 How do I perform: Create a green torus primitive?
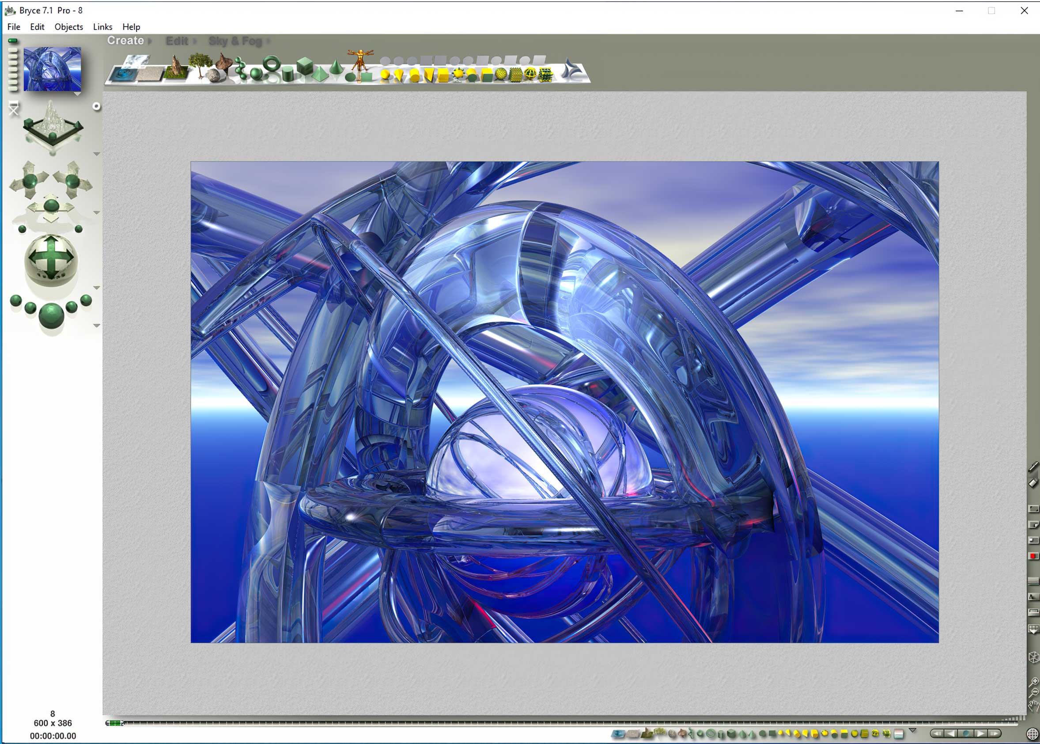pyautogui.click(x=272, y=63)
